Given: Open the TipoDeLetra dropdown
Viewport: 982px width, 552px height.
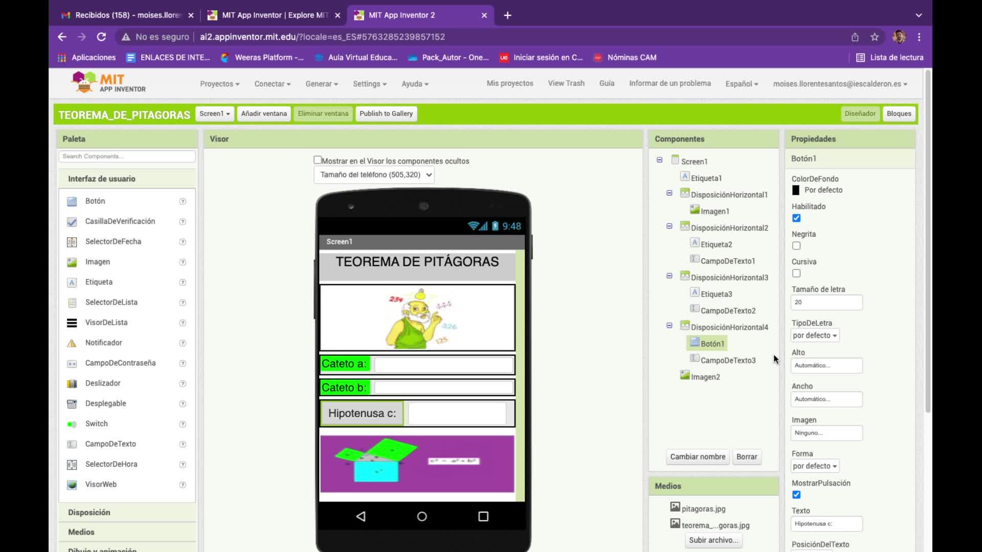Looking at the screenshot, I should tap(815, 335).
